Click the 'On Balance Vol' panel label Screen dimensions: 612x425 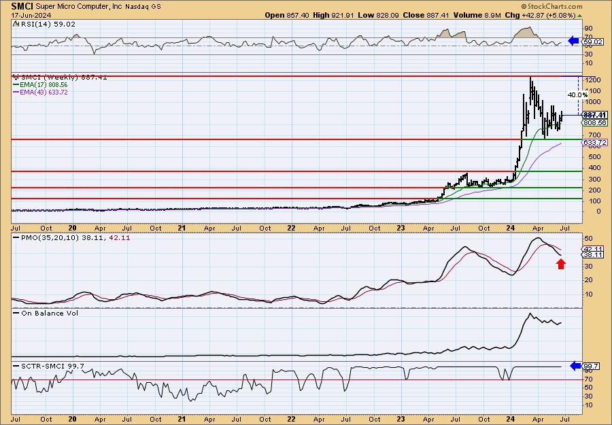(50, 313)
